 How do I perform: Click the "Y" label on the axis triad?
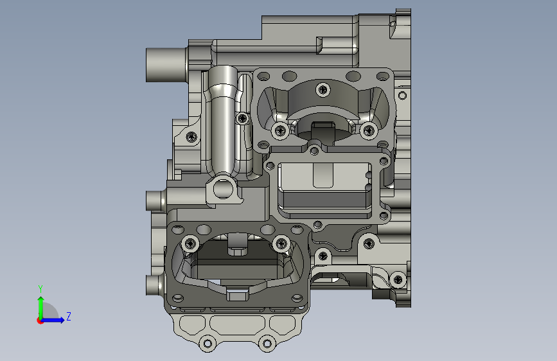pos(40,289)
